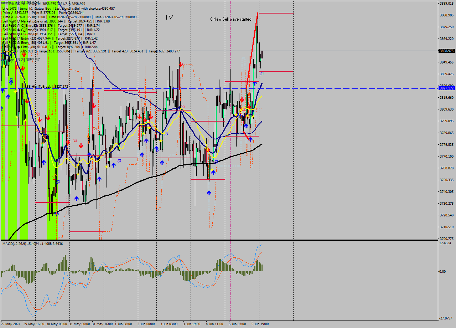Select the red sell arrow near 30 May highs
This screenshot has width=456, height=328.
tap(48, 118)
